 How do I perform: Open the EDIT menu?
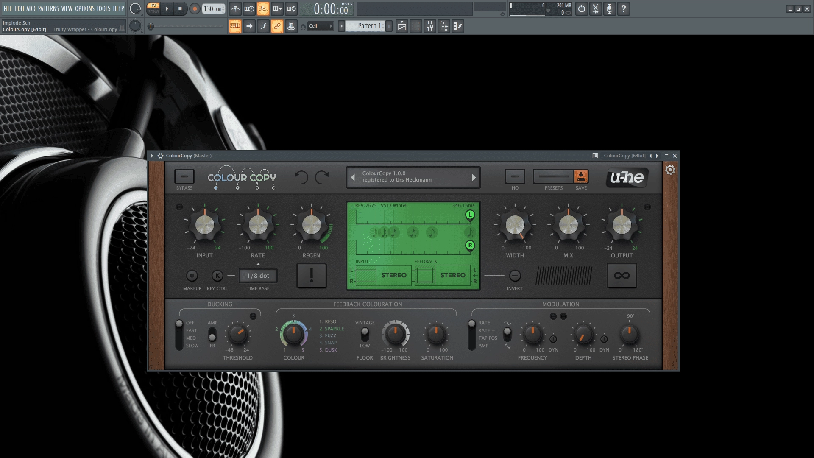(x=20, y=8)
